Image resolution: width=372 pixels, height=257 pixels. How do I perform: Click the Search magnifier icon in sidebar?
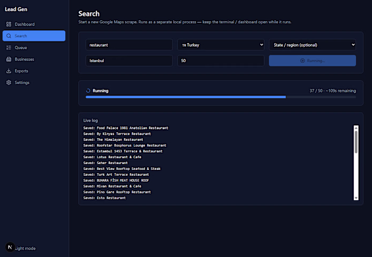tap(9, 36)
